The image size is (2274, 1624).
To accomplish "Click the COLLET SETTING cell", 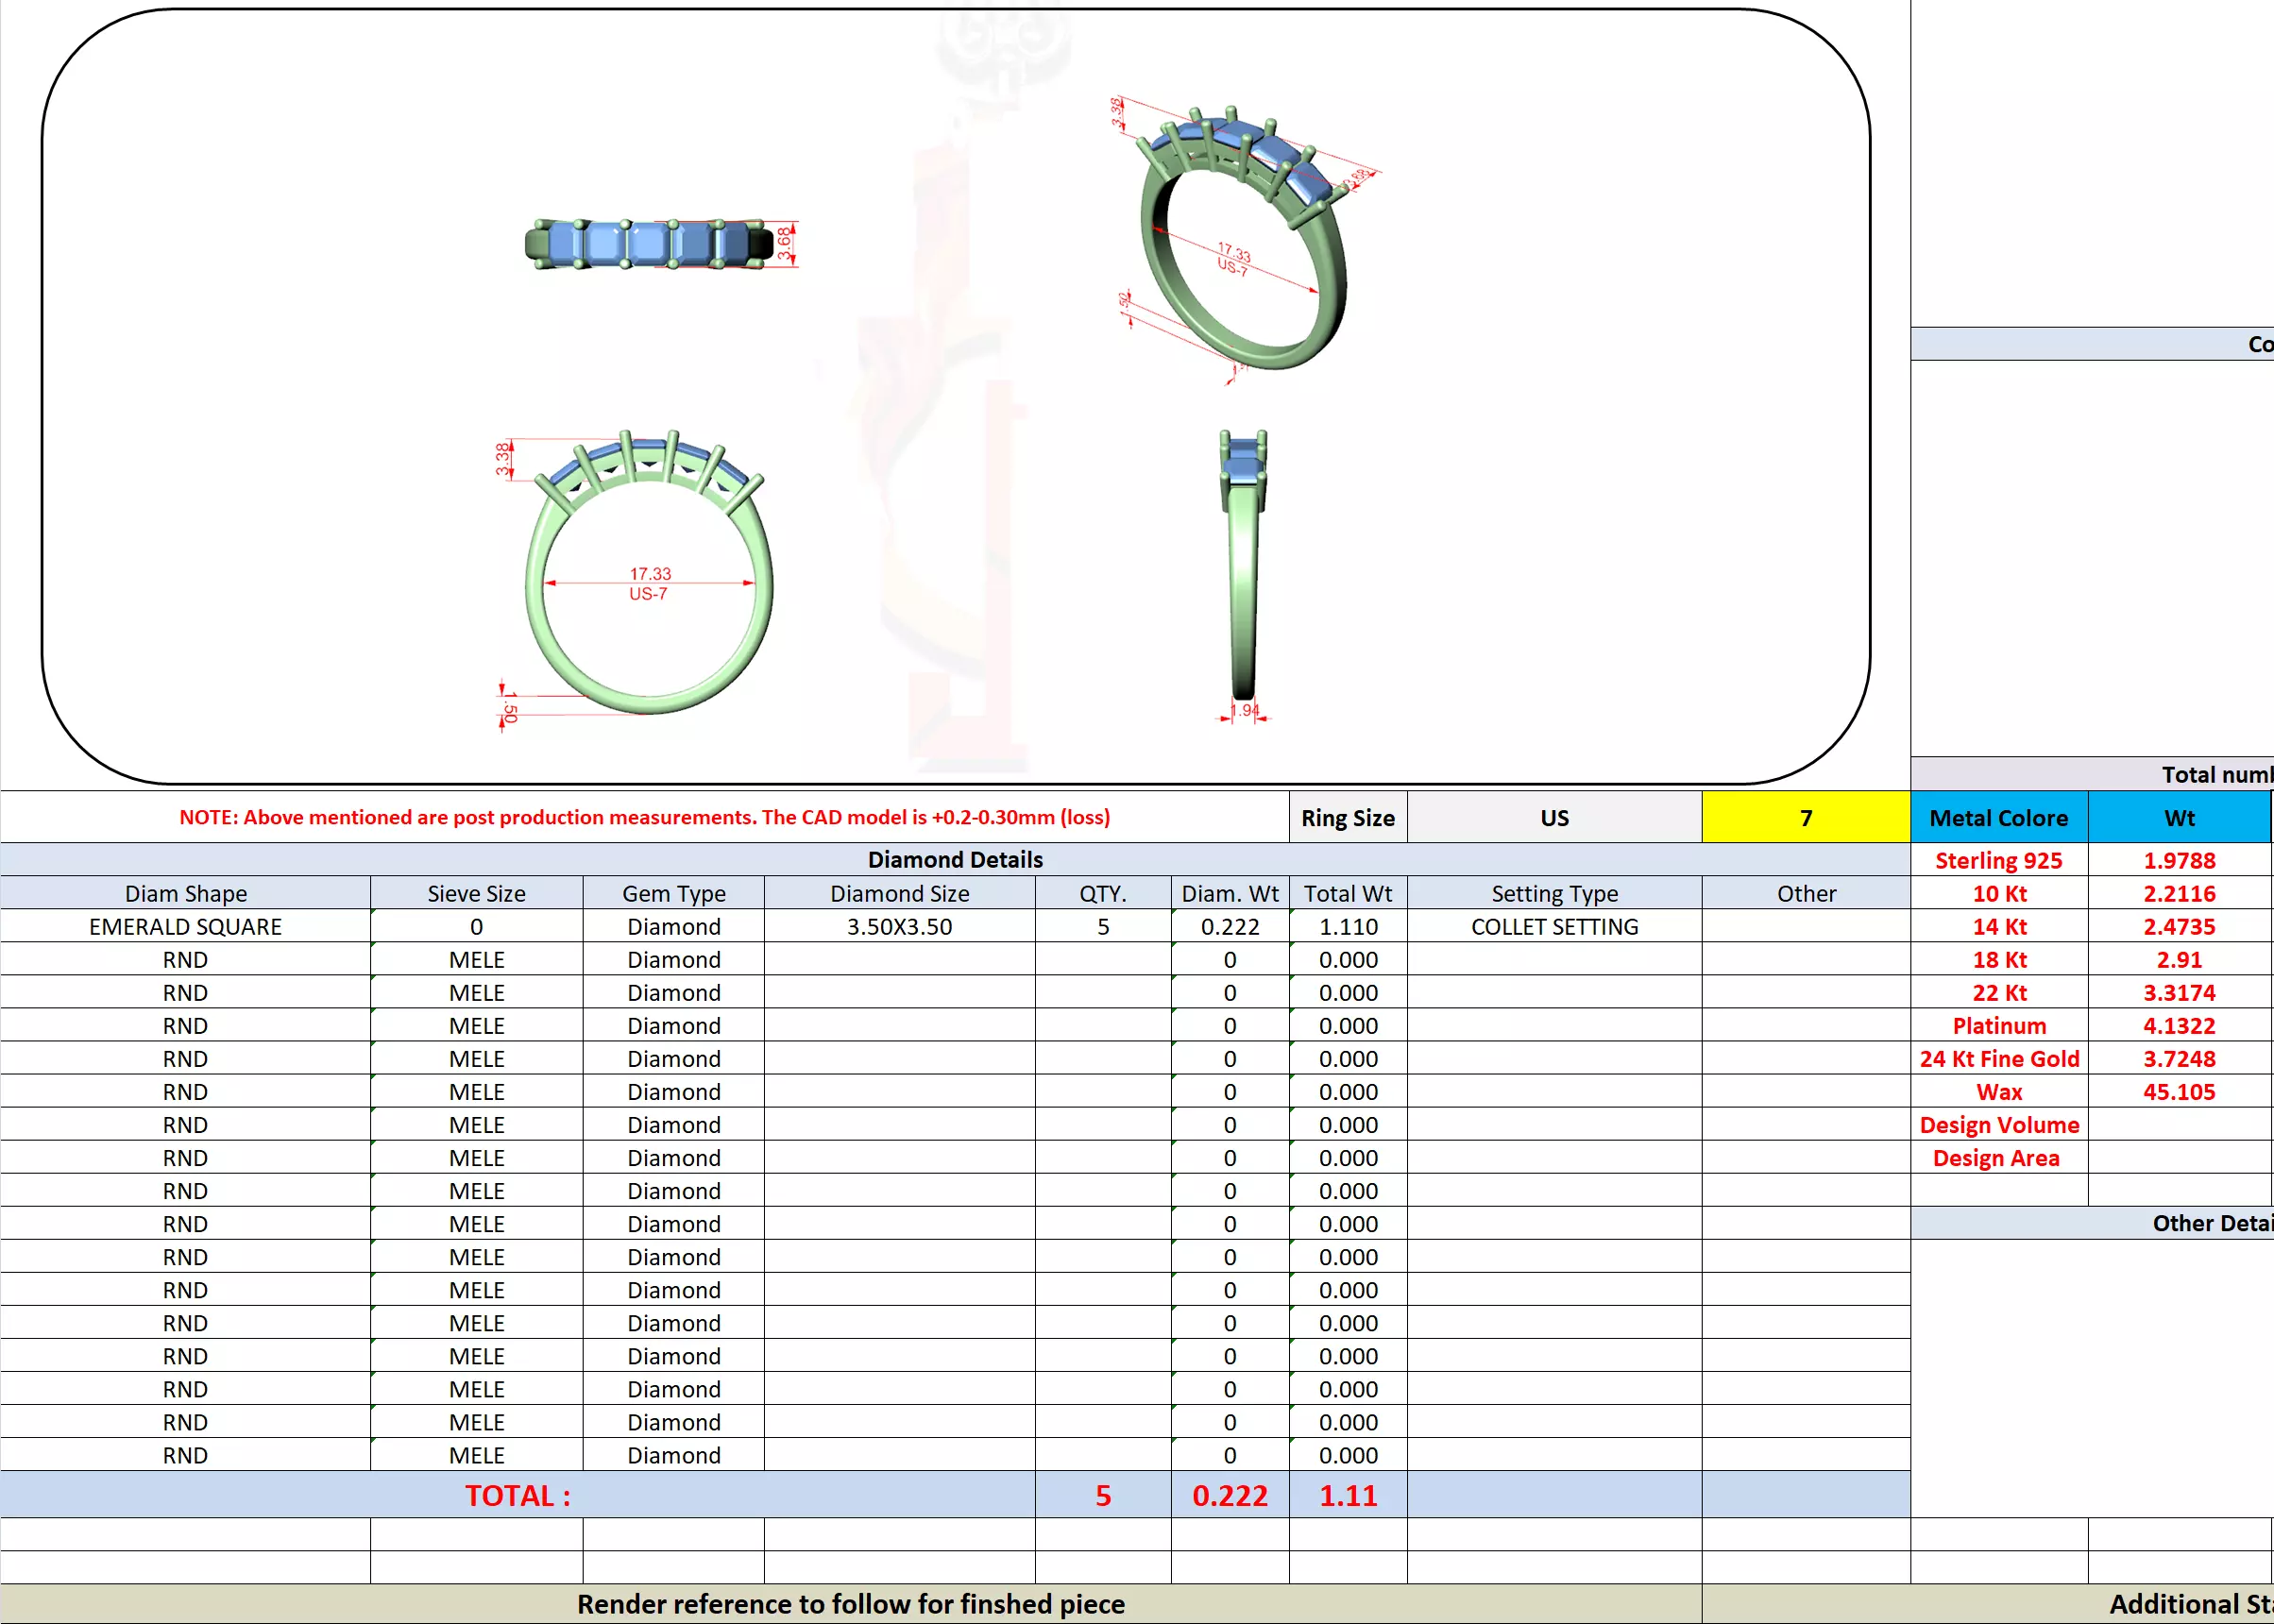I will click(1553, 926).
